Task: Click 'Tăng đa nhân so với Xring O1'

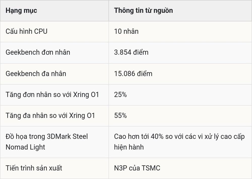Action: pyautogui.click(x=50, y=116)
